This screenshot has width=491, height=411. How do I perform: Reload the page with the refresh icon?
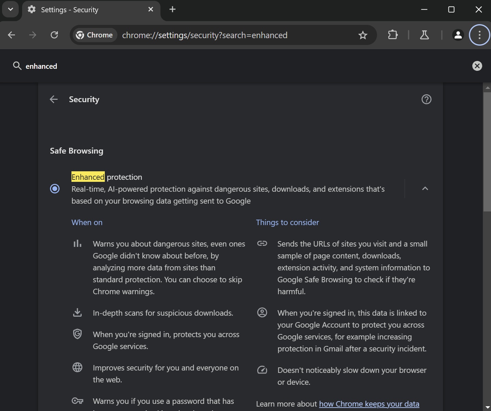tap(54, 35)
